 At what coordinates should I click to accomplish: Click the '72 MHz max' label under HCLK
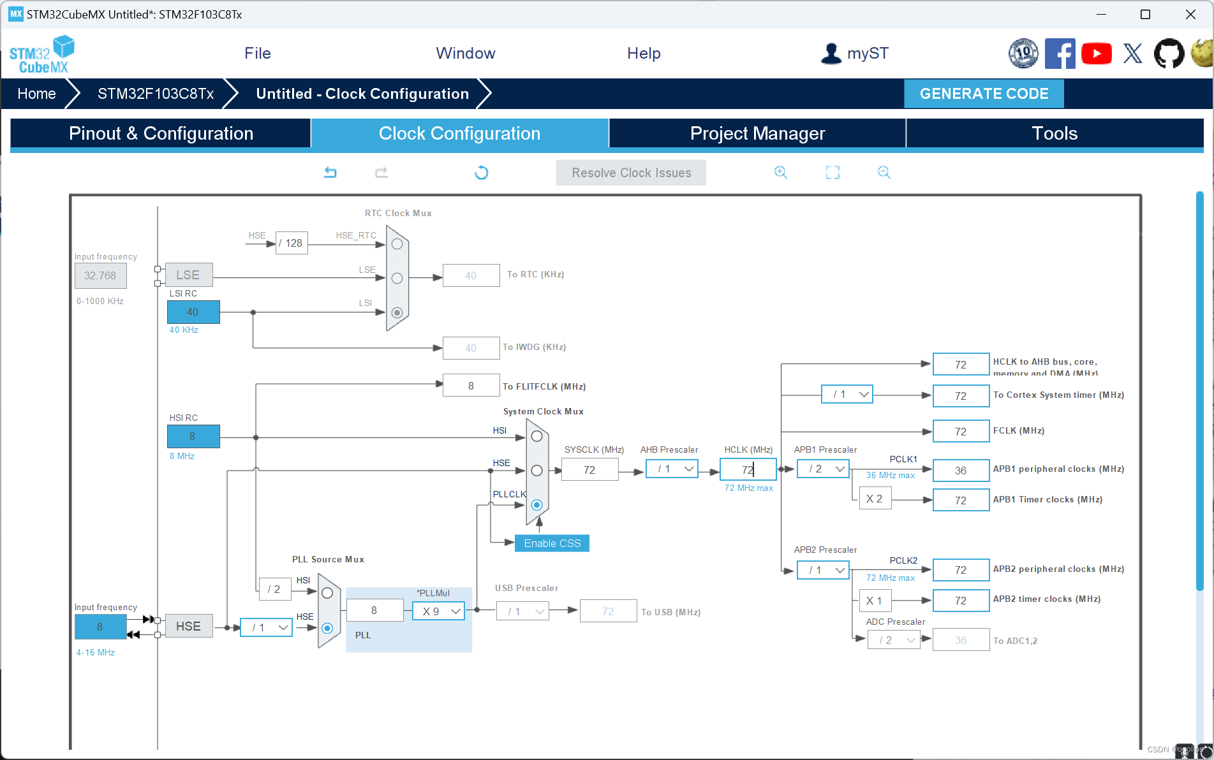tap(749, 488)
